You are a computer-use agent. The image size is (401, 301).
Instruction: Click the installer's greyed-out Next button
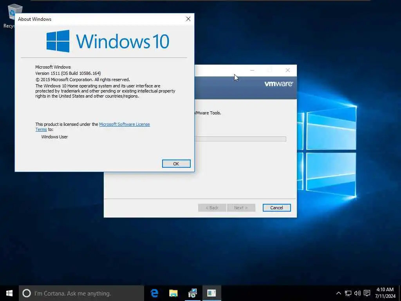tap(241, 208)
